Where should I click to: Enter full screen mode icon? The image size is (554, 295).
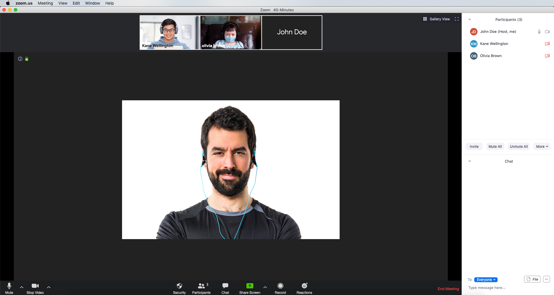(457, 19)
